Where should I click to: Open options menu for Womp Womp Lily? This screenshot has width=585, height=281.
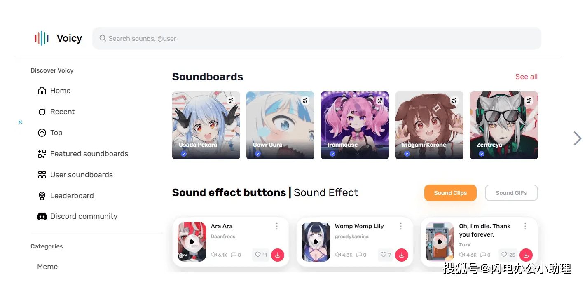401,226
